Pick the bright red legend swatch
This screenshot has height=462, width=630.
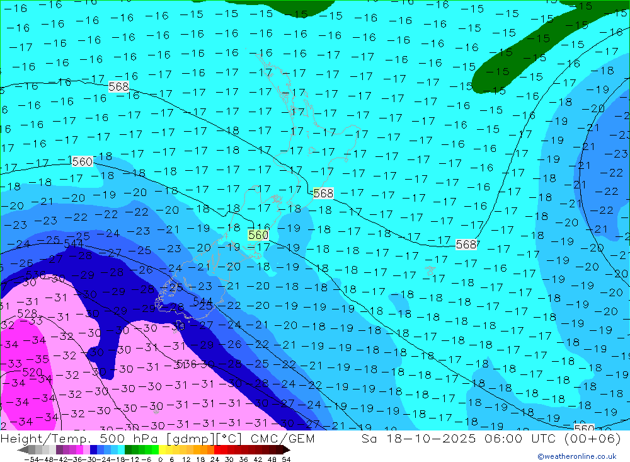coord(217,450)
